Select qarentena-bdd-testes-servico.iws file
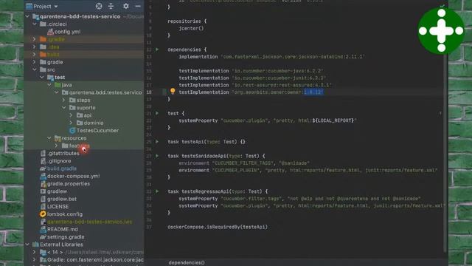Screen dimensions: 472x266 tap(90, 222)
